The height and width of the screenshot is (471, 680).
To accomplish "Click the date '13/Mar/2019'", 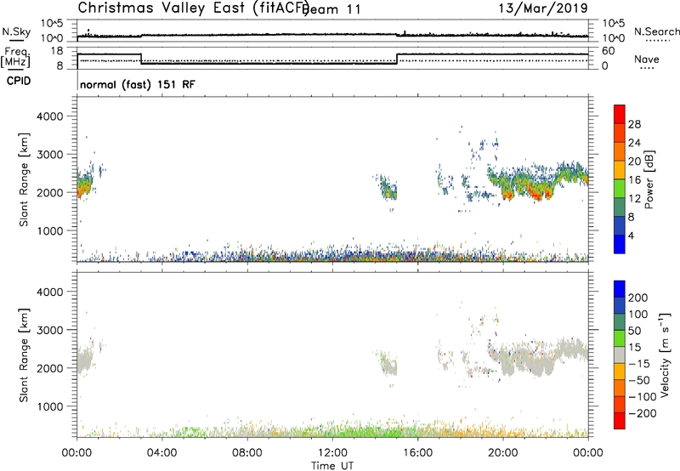I will click(x=543, y=8).
